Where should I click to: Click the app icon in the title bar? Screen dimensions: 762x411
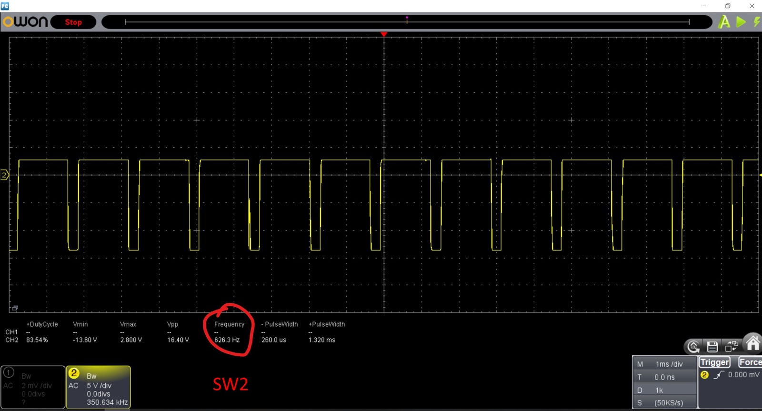[5, 6]
